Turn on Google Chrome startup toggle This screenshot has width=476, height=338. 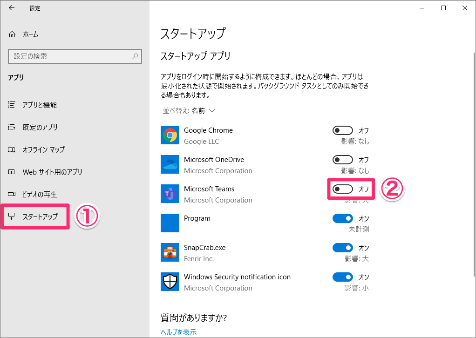tap(343, 130)
